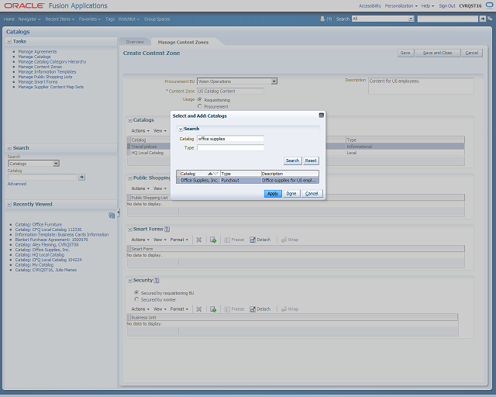496x397 pixels.
Task: Collapse the left pane splitter arrow
Action: [119, 212]
